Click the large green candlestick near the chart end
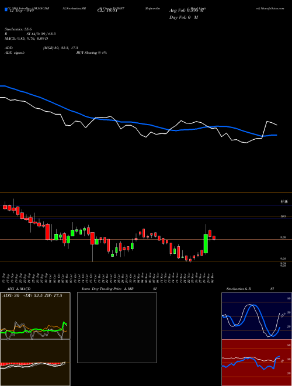 point(206,243)
